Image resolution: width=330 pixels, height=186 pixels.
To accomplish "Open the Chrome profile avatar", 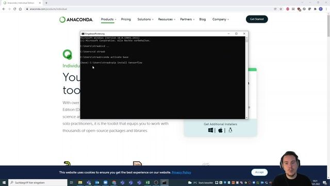I will pos(321,9).
